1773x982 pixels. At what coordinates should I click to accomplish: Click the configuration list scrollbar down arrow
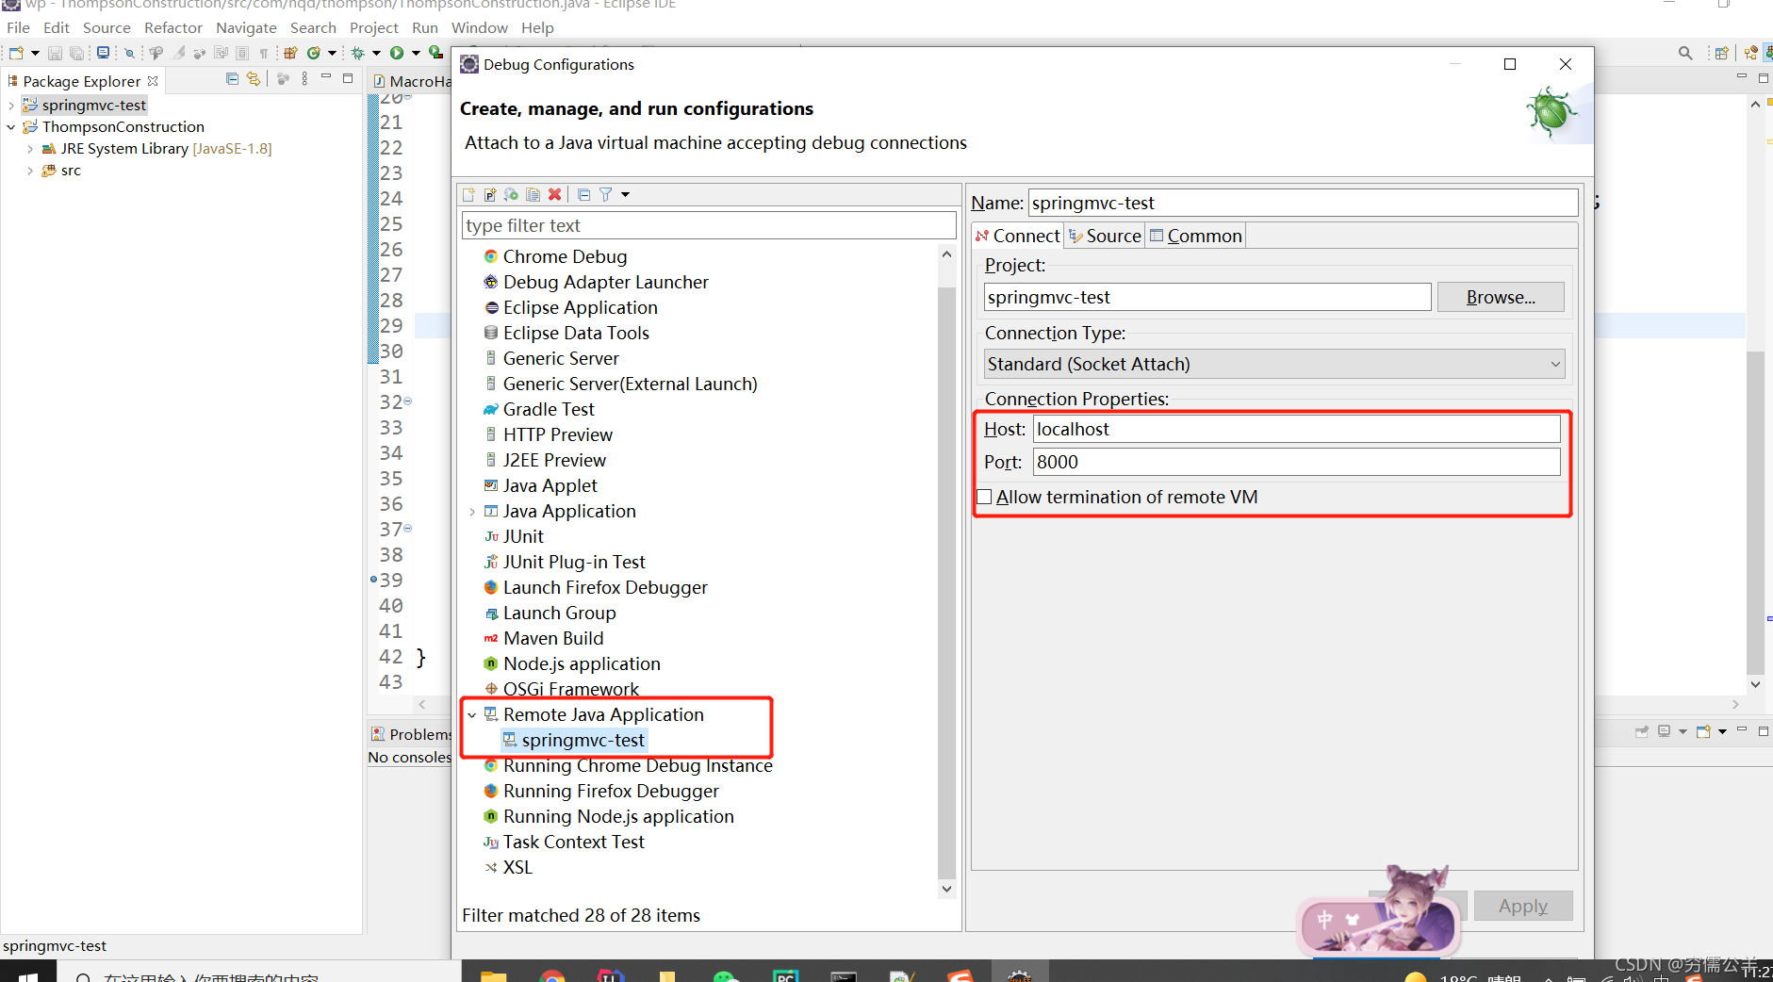pos(947,889)
